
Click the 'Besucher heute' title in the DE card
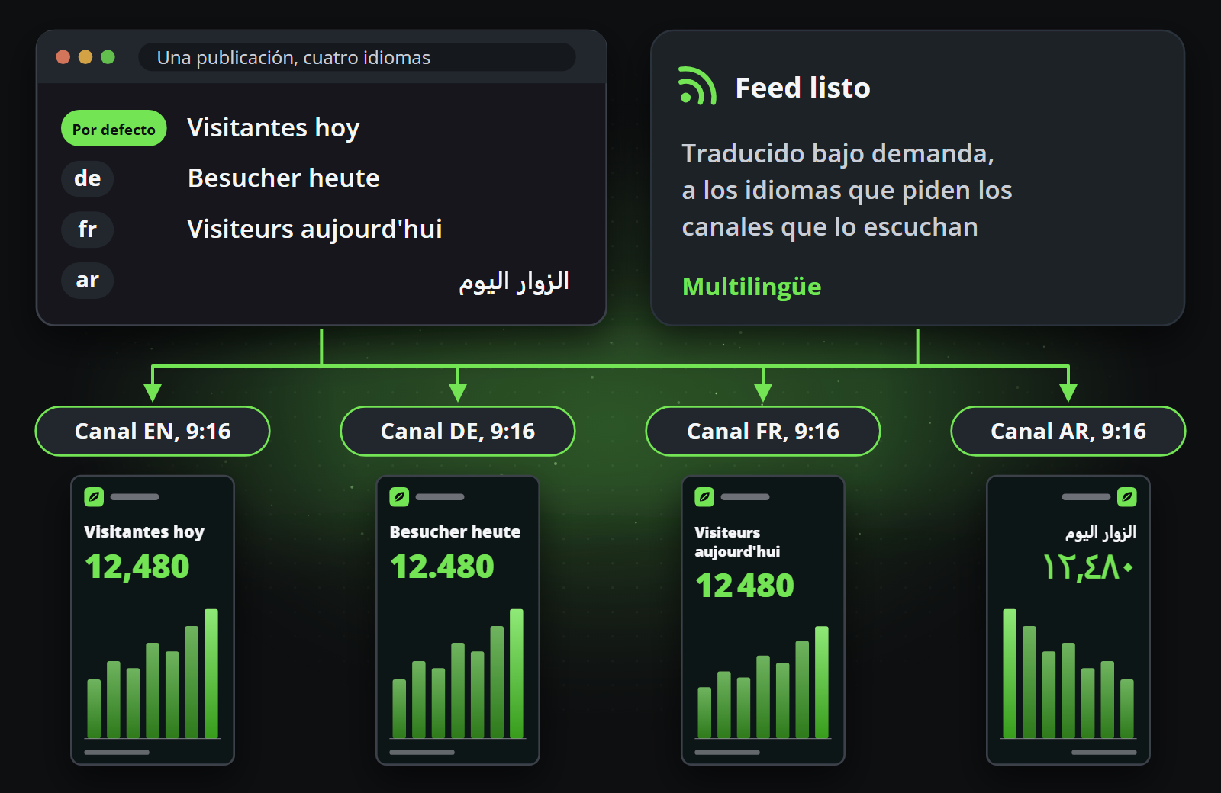point(455,532)
